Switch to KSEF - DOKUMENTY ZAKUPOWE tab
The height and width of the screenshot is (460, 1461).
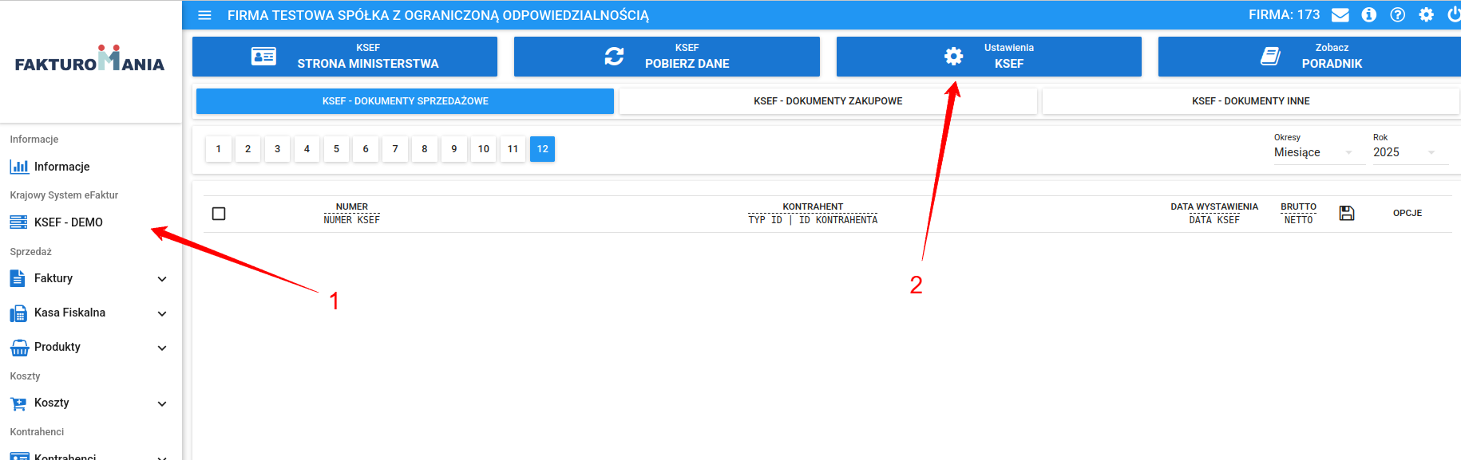click(x=828, y=101)
